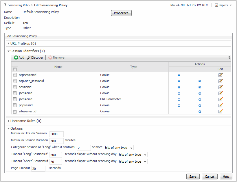
Task: Check the asp.net_sessionid row checkbox
Action: pos(15,81)
